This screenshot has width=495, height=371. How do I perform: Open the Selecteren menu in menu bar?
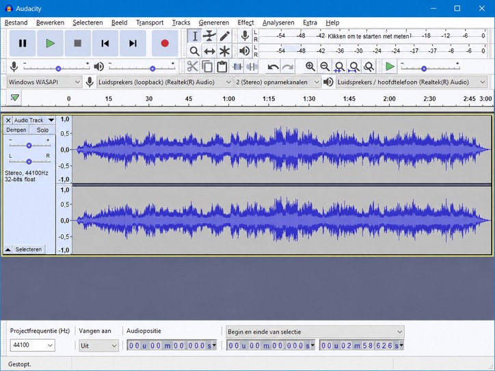click(x=88, y=23)
